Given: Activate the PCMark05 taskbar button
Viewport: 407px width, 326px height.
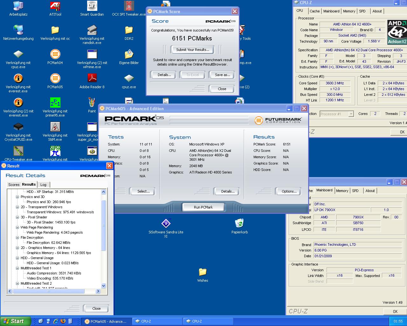Looking at the screenshot, I should click(106, 321).
